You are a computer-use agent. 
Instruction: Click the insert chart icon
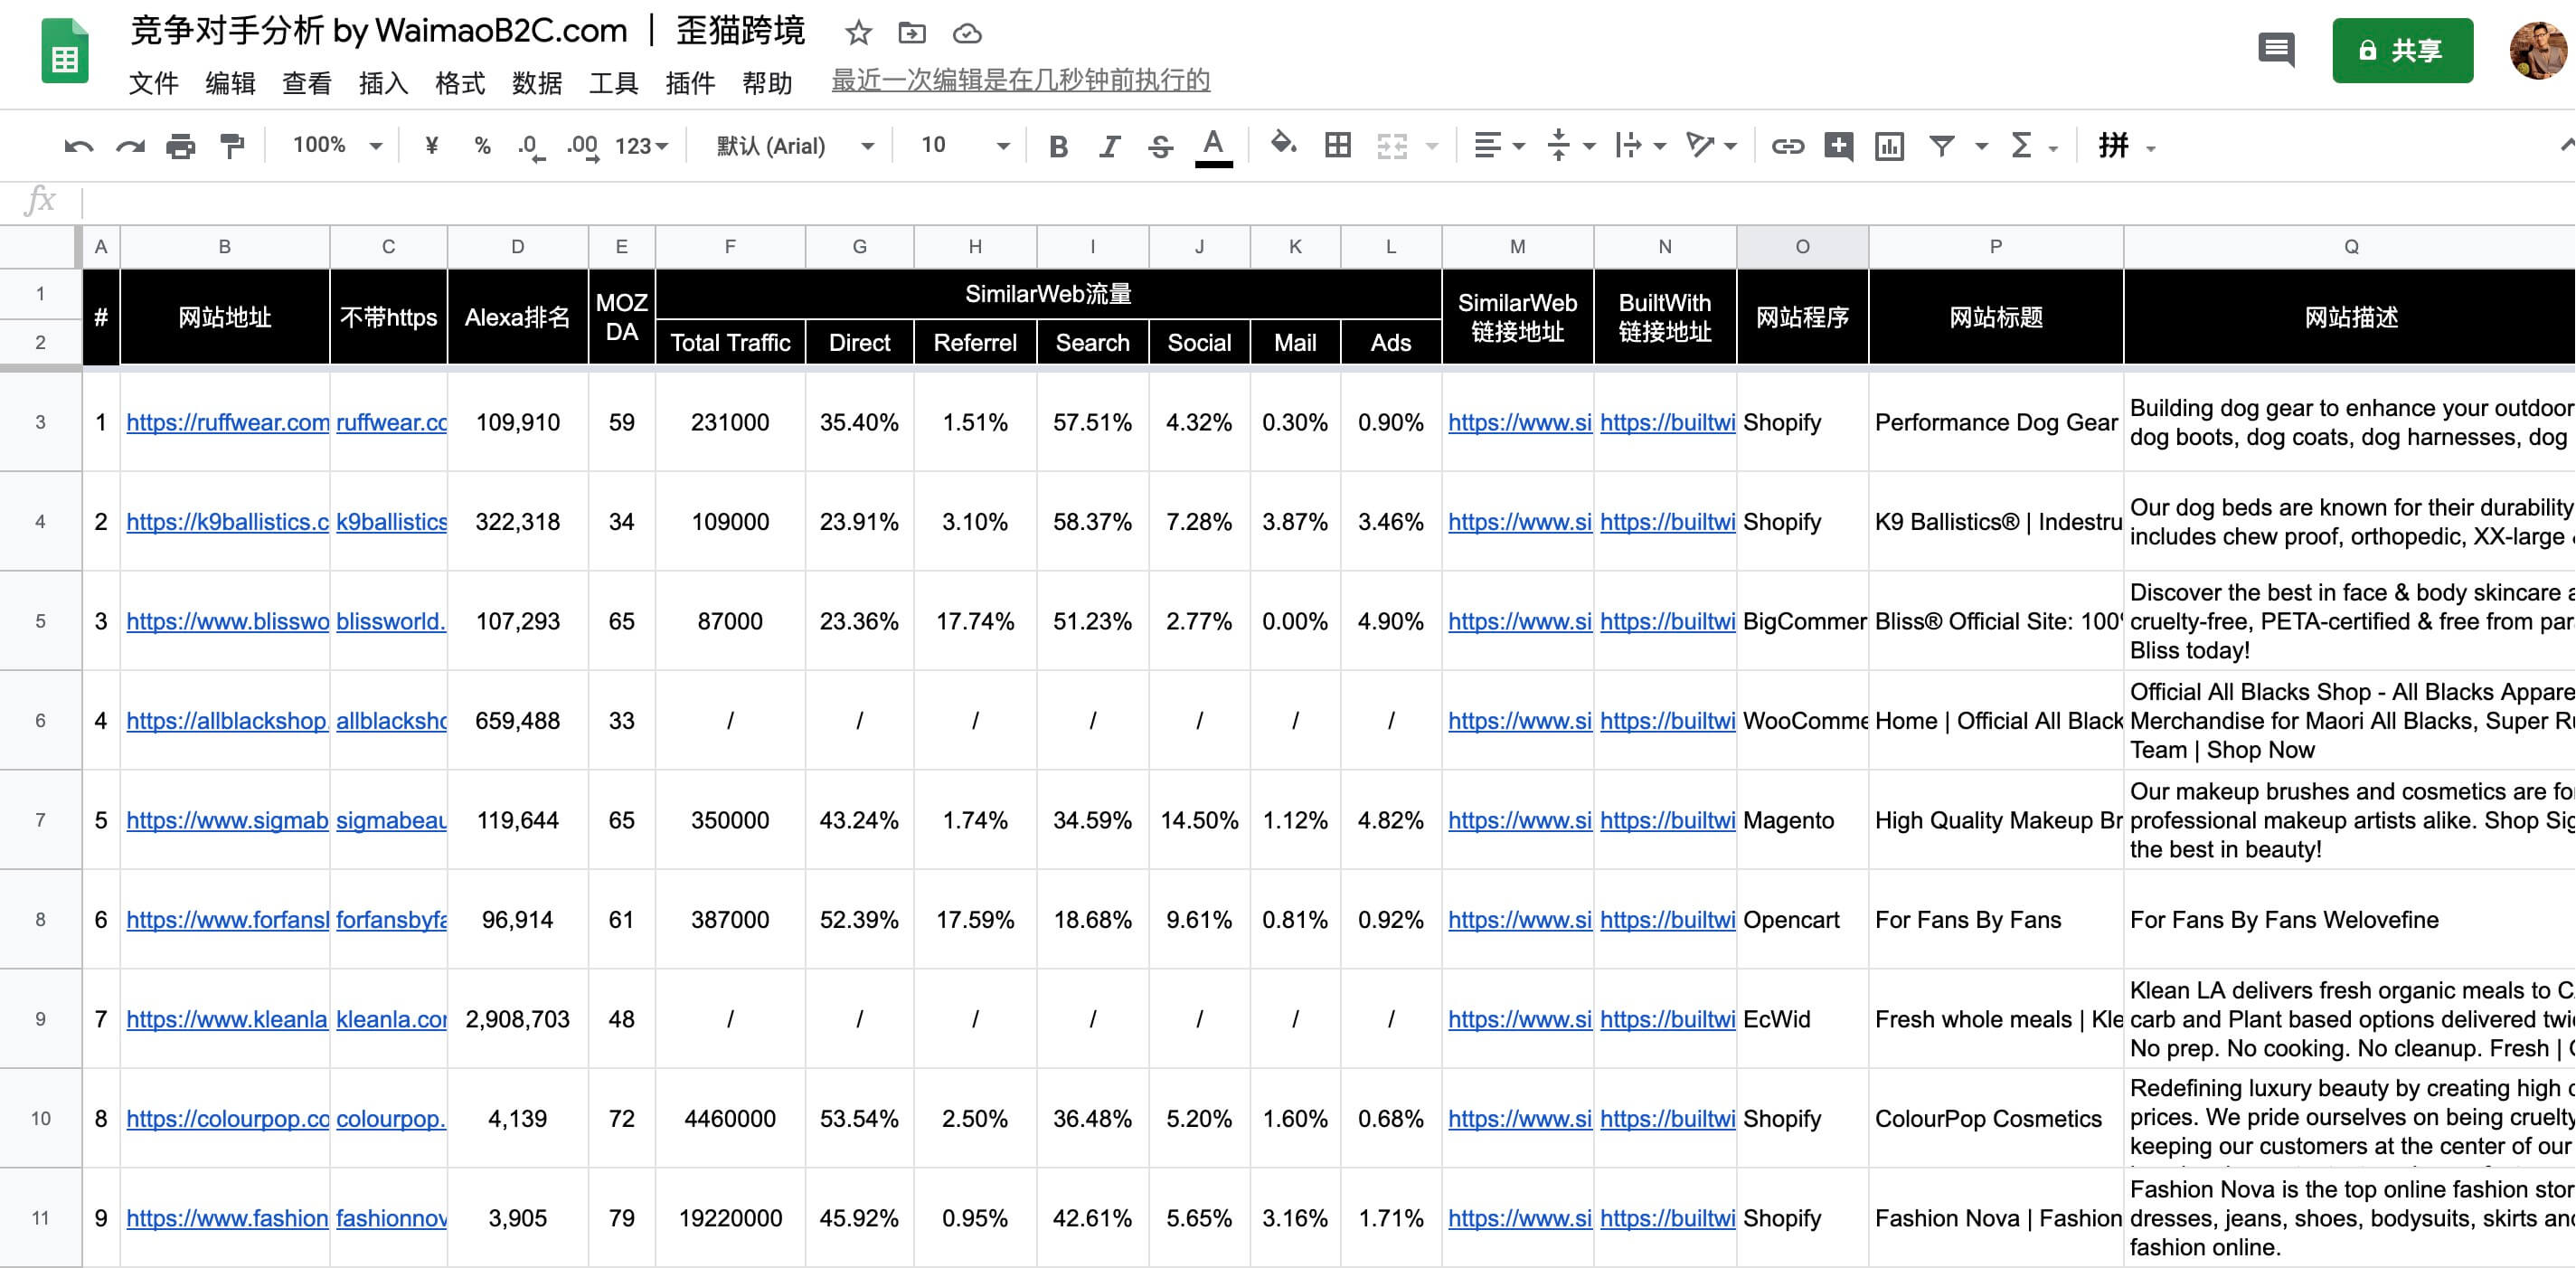[1889, 147]
